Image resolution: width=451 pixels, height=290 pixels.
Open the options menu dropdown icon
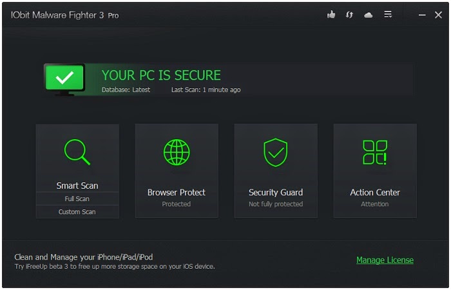point(388,15)
